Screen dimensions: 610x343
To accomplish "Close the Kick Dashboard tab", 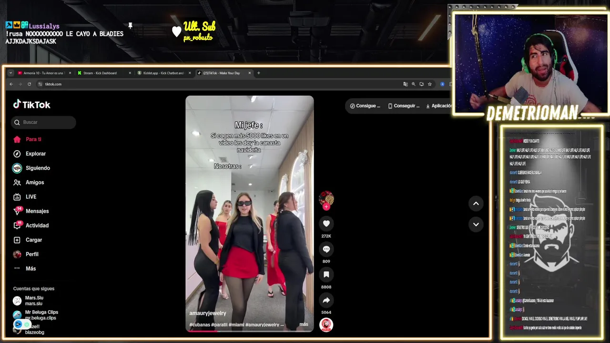I will click(x=130, y=73).
